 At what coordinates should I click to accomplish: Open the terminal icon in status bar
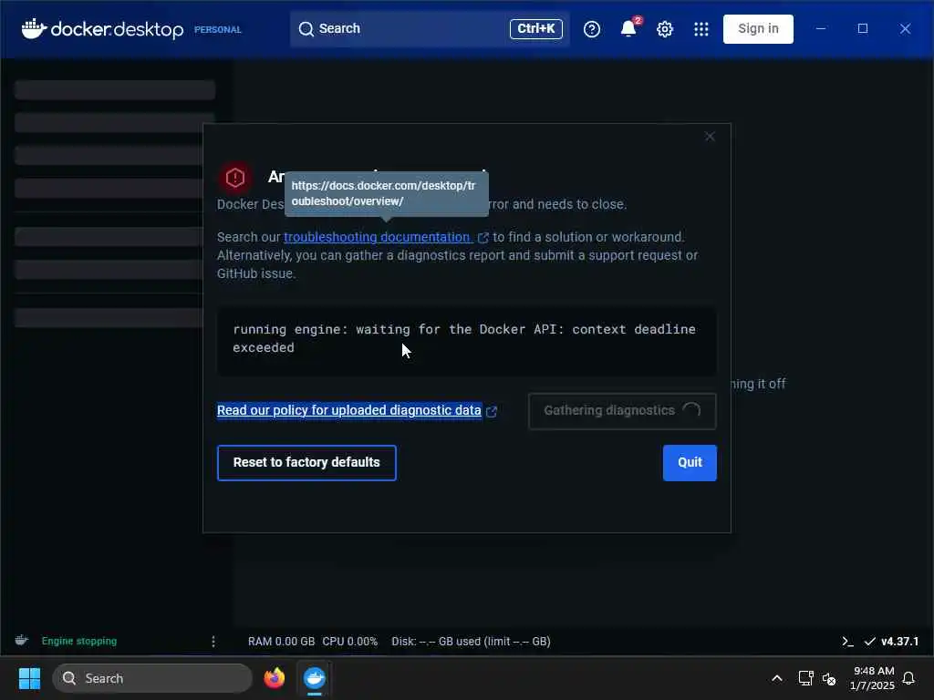[847, 641]
